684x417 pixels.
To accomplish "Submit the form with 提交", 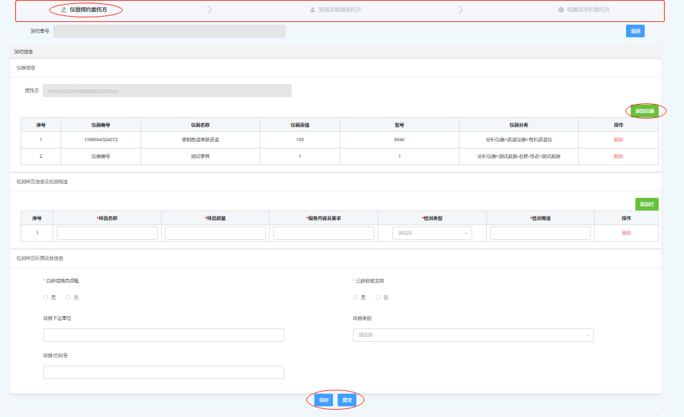I will coord(346,400).
